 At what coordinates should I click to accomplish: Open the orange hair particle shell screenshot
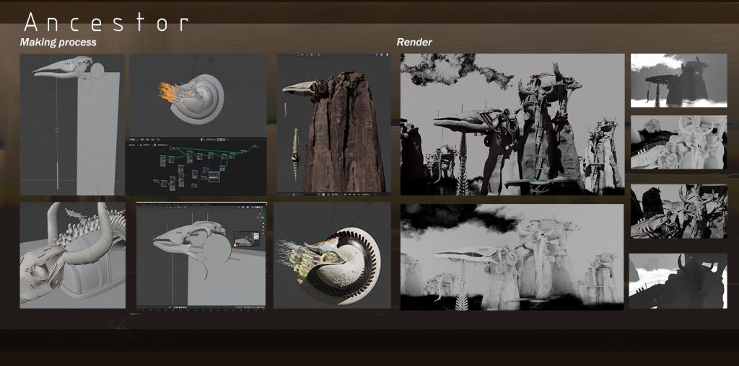click(198, 96)
